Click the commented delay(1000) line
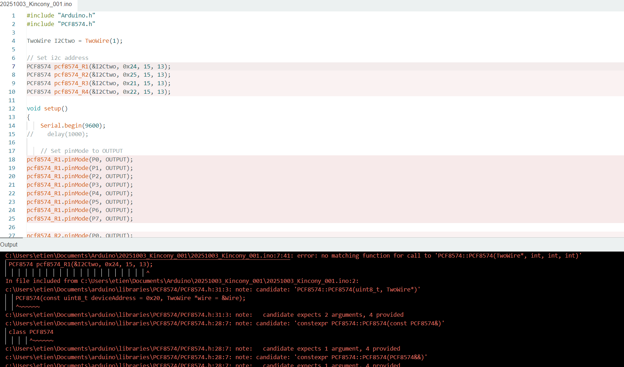This screenshot has height=367, width=624. click(x=67, y=134)
